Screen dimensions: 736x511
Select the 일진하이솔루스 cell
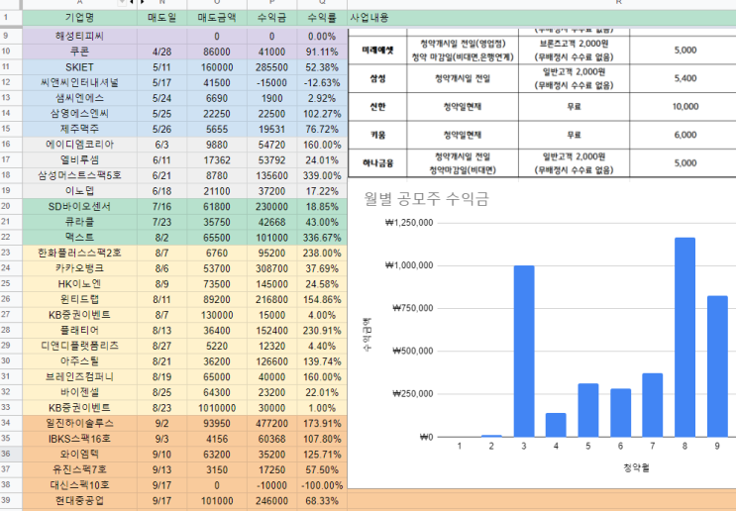click(x=80, y=423)
